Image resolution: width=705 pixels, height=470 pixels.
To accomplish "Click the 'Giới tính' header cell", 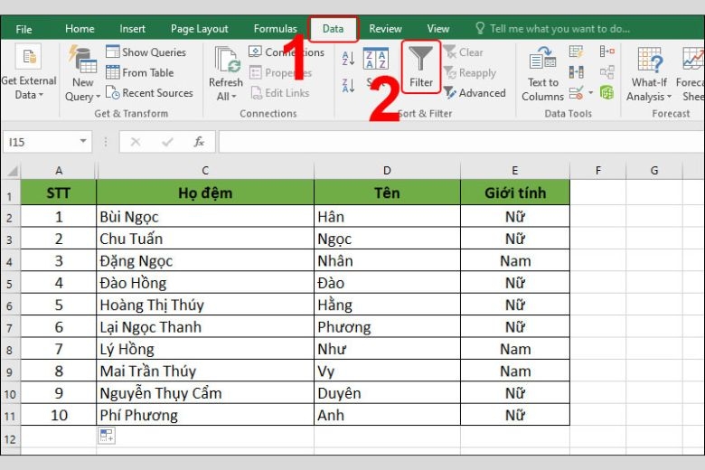I will [515, 193].
